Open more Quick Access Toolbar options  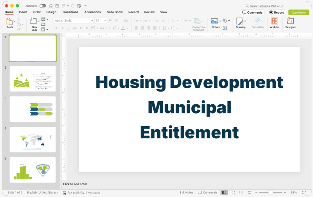[85, 6]
